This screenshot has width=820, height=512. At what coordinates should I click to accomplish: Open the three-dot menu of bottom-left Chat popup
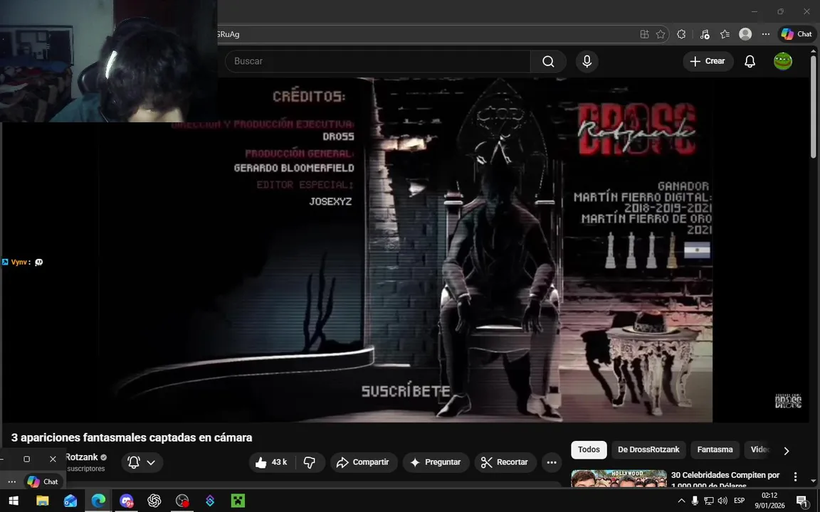(x=11, y=481)
